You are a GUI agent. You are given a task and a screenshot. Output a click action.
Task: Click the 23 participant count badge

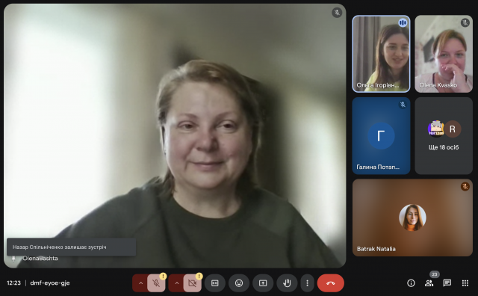click(435, 274)
